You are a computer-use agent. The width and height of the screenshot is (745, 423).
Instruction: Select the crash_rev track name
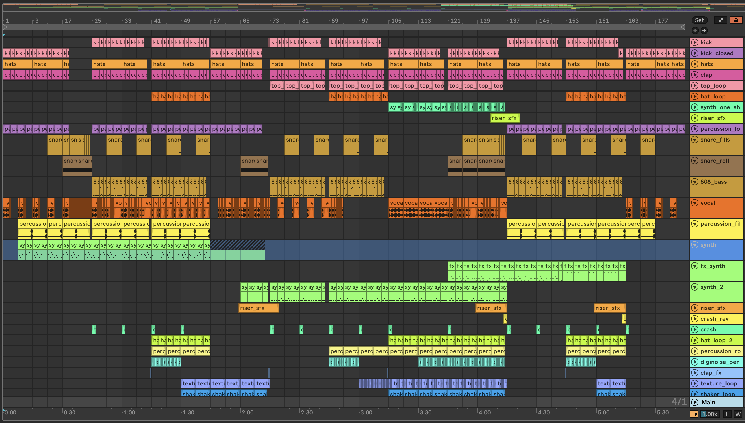pyautogui.click(x=714, y=319)
